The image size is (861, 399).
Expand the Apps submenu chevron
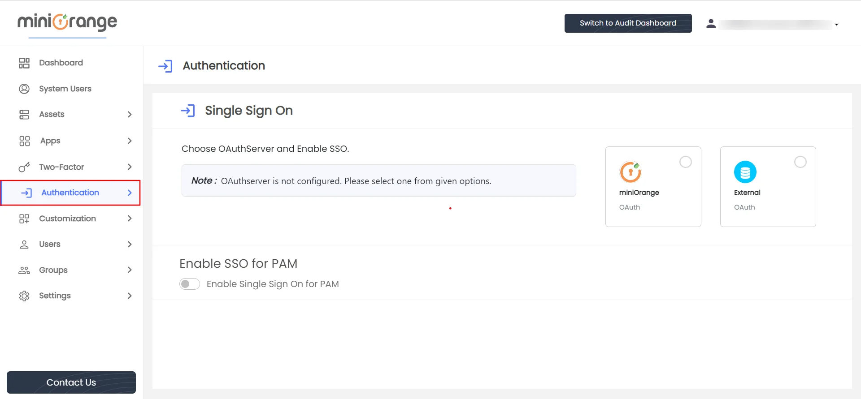coord(130,141)
